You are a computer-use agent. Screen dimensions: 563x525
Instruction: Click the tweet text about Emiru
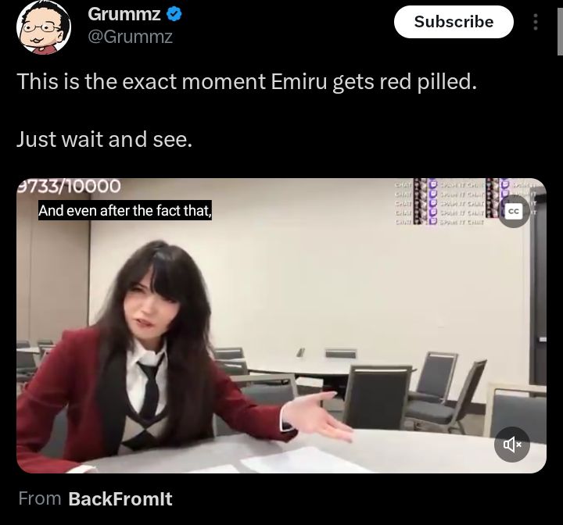247,81
